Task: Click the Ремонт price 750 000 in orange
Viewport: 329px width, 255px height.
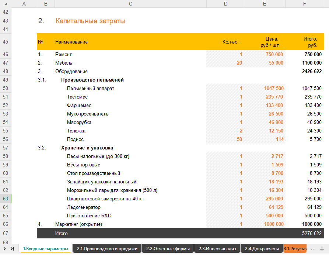Action: [274, 55]
